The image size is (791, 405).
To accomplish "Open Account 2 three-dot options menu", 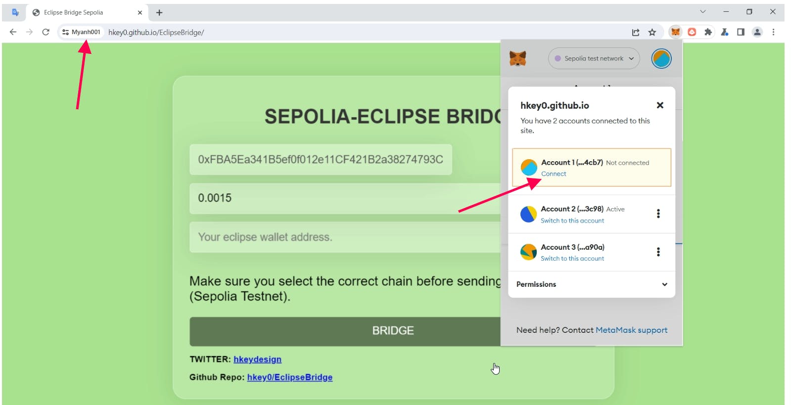I will 658,214.
